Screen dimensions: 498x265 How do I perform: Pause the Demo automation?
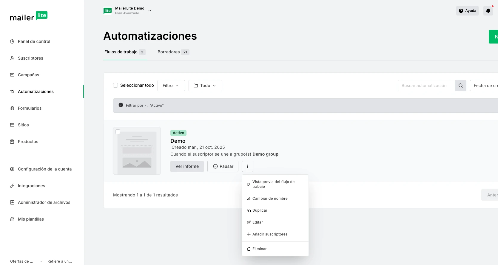pos(223,166)
